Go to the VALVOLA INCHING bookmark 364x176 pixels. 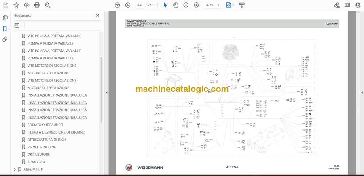pos(42,147)
